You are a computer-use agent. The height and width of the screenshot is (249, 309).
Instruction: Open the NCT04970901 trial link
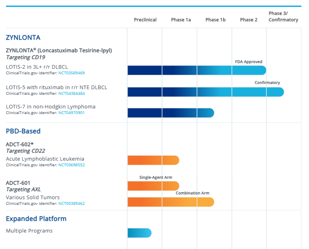point(71,113)
